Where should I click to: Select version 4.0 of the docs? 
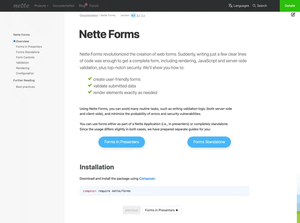[x=133, y=15]
